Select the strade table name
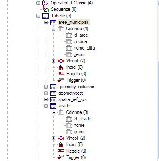The width and height of the screenshot is (159, 161). tap(64, 106)
